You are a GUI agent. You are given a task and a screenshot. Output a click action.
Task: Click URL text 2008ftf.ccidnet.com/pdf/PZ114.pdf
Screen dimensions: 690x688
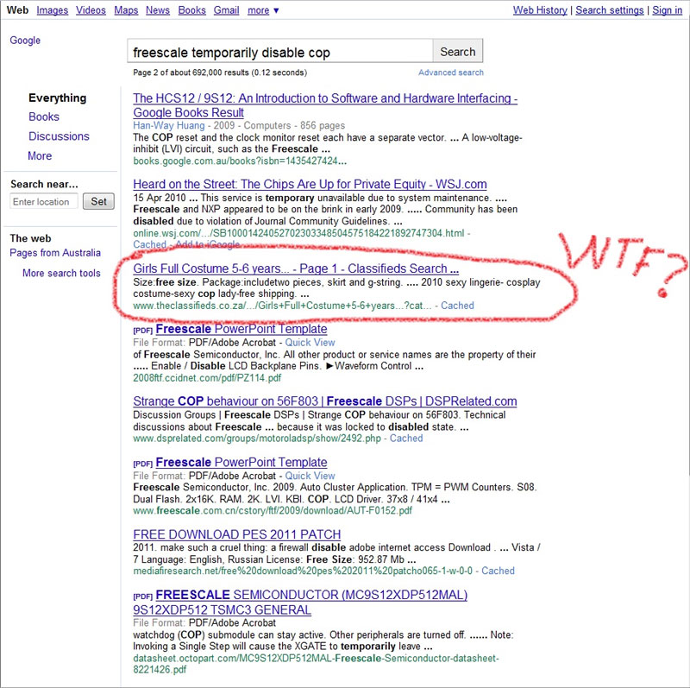point(207,378)
